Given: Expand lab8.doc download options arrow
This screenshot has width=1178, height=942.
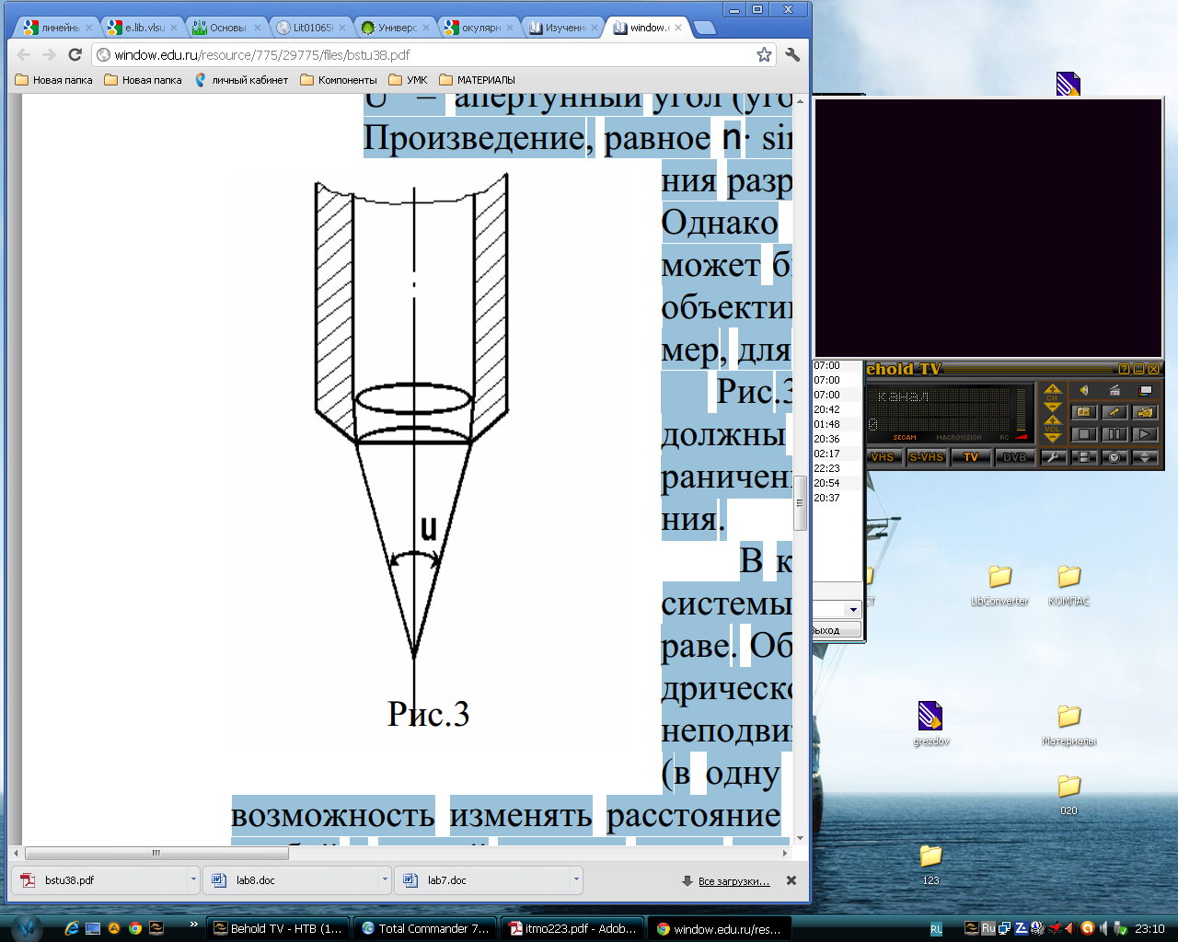Looking at the screenshot, I should pyautogui.click(x=385, y=880).
